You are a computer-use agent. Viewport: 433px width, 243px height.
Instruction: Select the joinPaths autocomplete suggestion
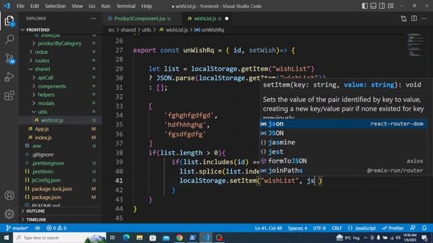coord(343,170)
